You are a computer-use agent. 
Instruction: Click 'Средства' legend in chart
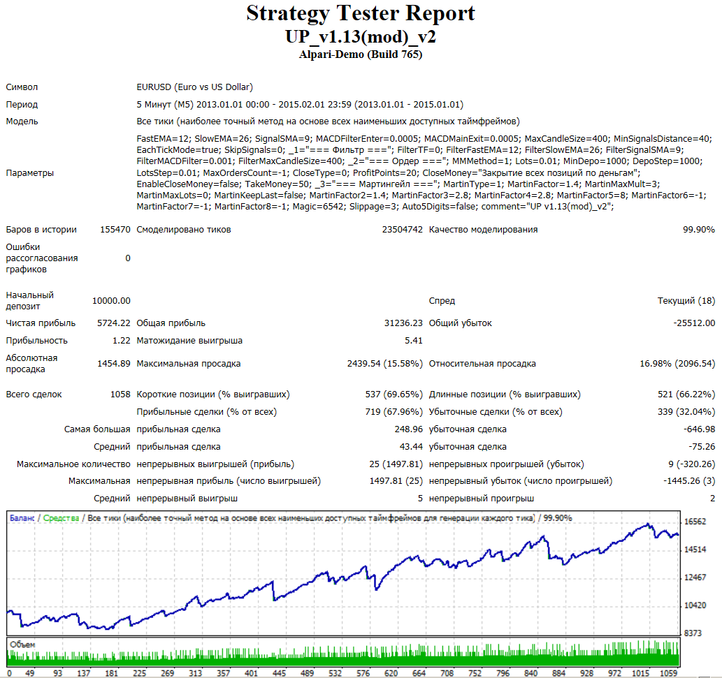coord(62,518)
